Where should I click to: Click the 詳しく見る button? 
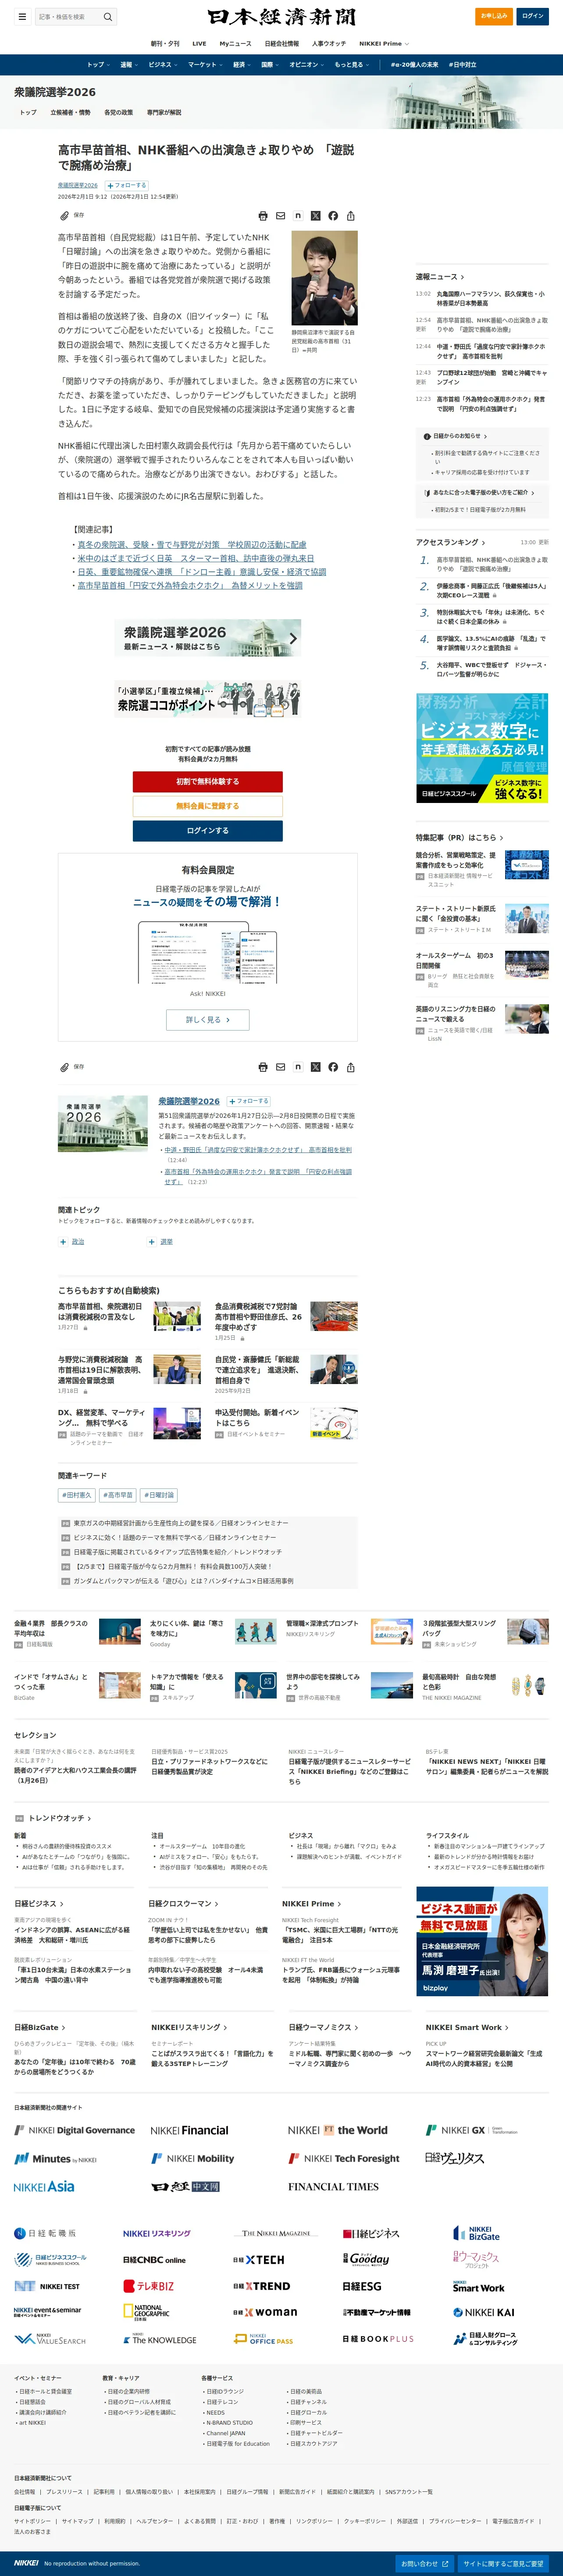208,1020
